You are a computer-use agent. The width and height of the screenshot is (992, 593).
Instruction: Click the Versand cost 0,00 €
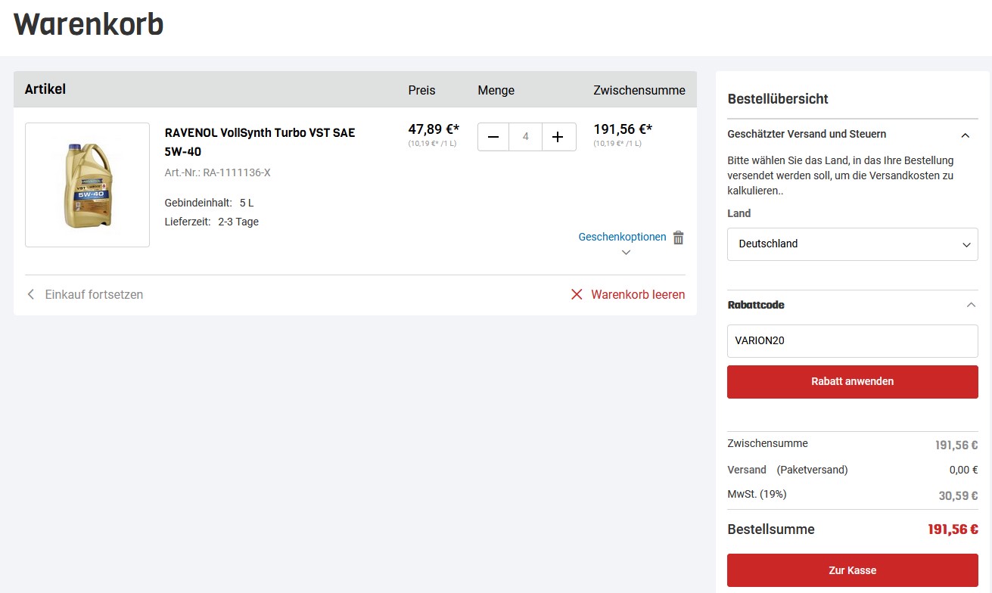(963, 470)
